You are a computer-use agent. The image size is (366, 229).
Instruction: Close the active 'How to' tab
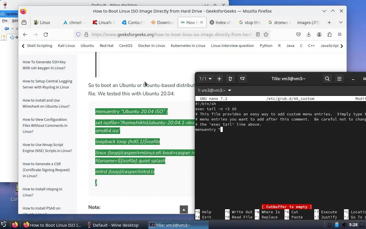[x=202, y=22]
